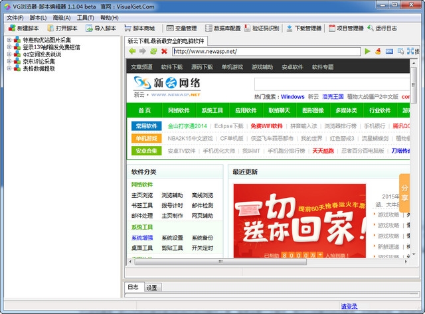The image size is (425, 314).
Task: Click the green refresh icon
Action: tap(153, 51)
